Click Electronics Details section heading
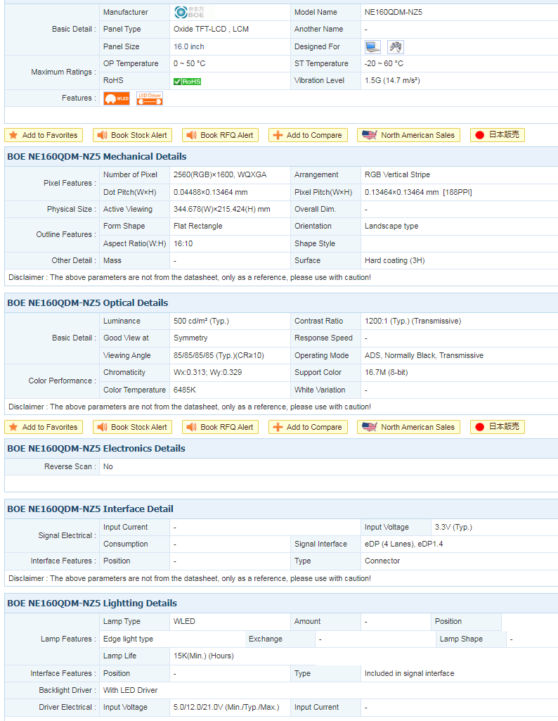558x721 pixels. tap(96, 448)
